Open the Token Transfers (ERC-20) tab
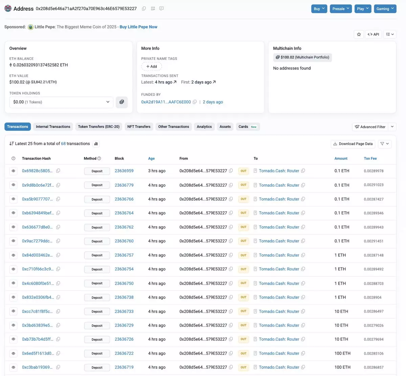The height and width of the screenshot is (376, 406). (x=99, y=126)
